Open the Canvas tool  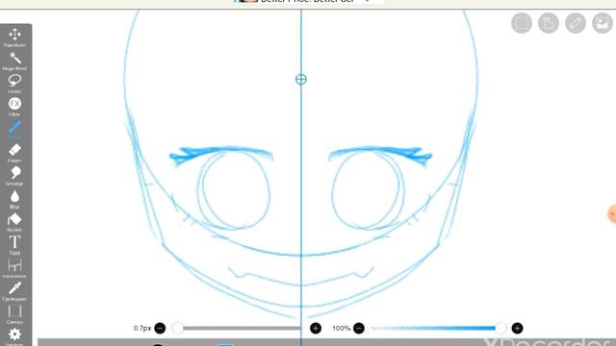[x=15, y=314]
